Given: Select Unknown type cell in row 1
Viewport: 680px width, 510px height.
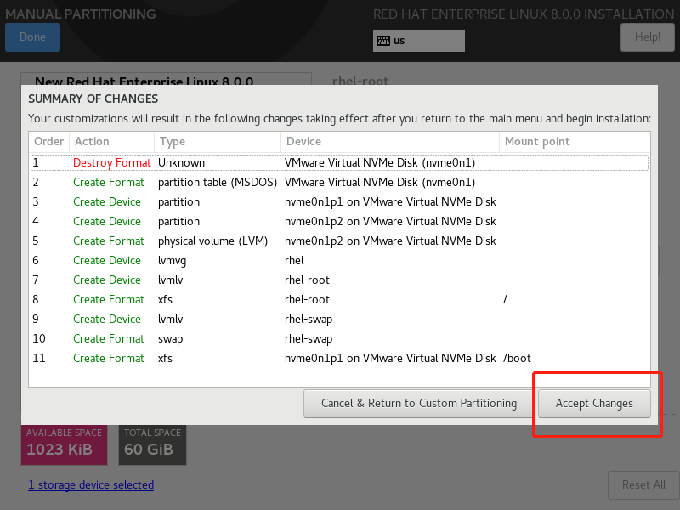Looking at the screenshot, I should (181, 162).
